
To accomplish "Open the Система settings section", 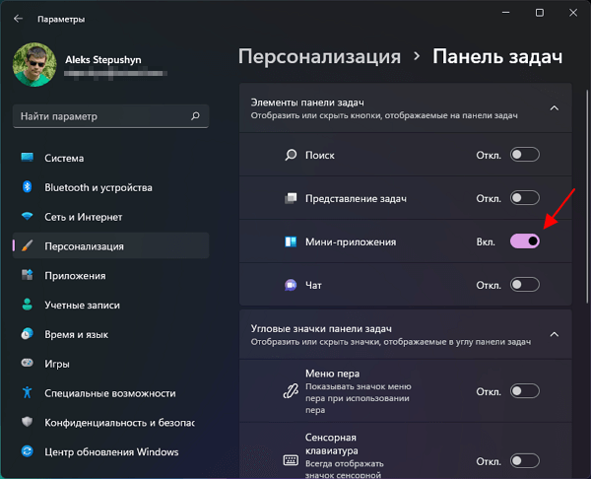I will click(110, 158).
